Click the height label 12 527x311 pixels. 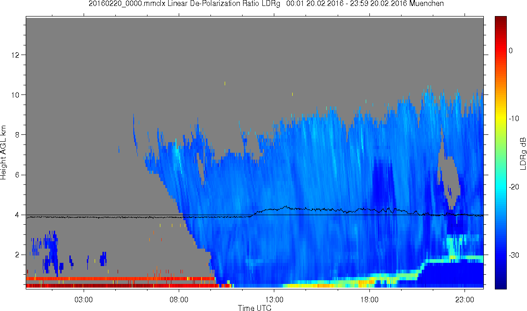17,55
